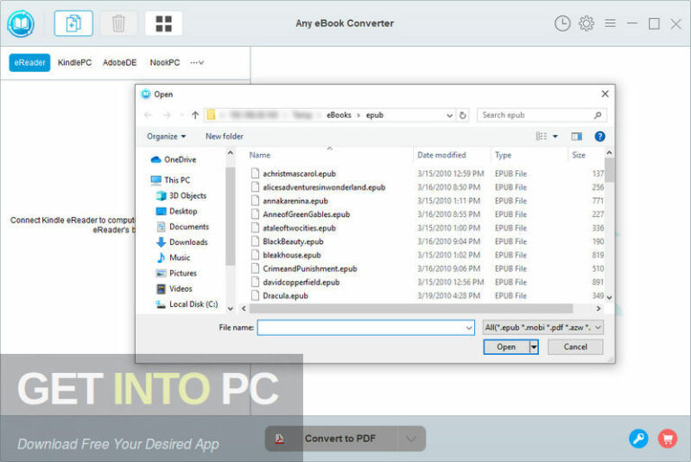Viewport: 691px width, 462px height.
Task: Select alicesadventuresinwonderland.epub file
Action: [x=324, y=187]
